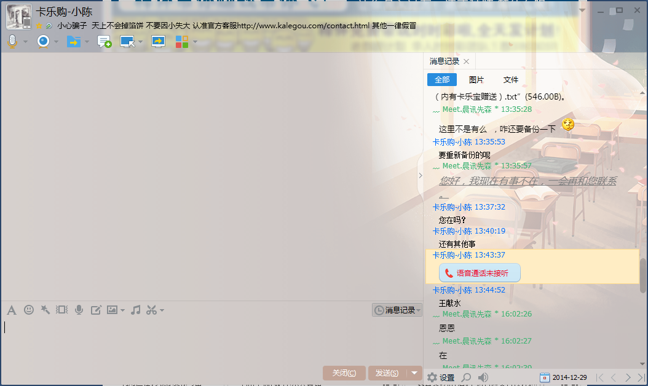Toggle the speaker sound icon
The image size is (648, 386).
[483, 377]
